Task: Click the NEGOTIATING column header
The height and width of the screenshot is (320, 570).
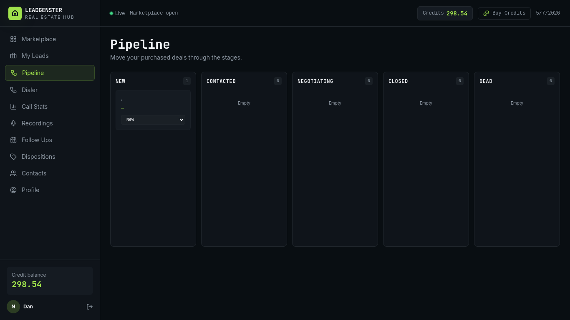Action: (315, 81)
